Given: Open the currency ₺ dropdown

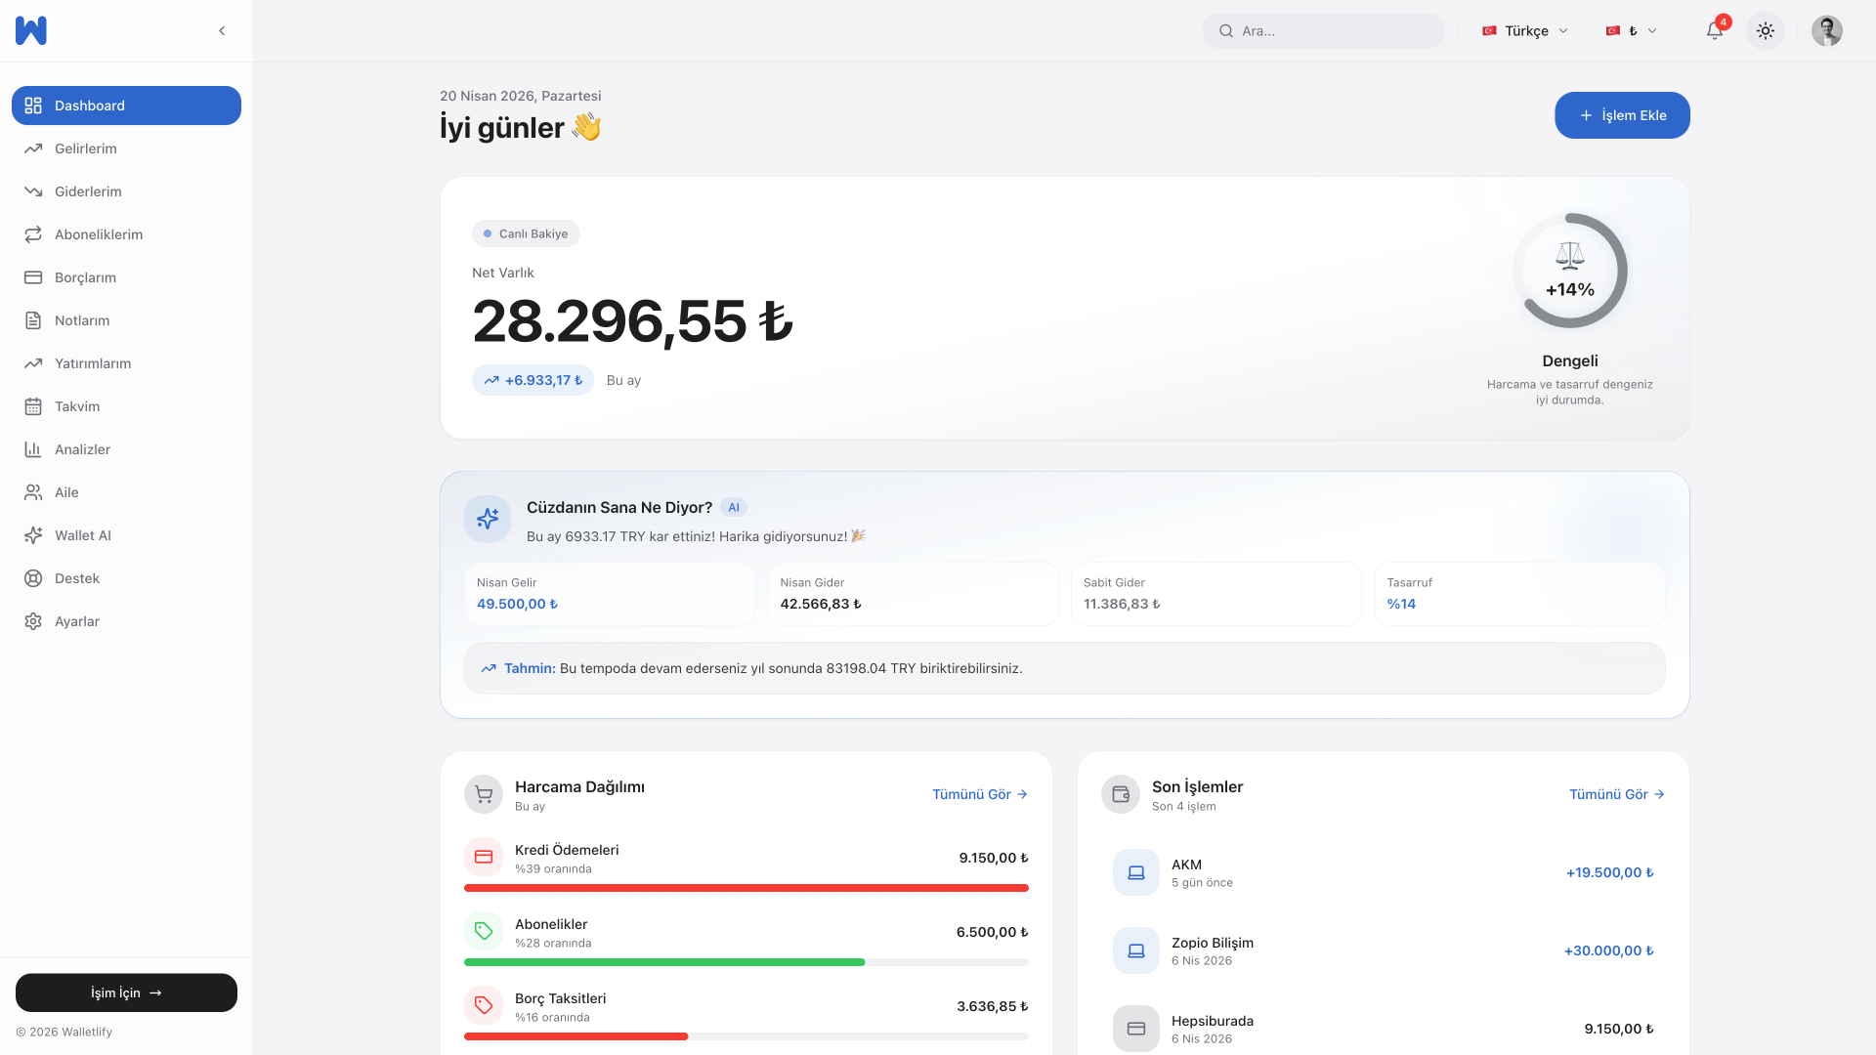Looking at the screenshot, I should (1632, 30).
